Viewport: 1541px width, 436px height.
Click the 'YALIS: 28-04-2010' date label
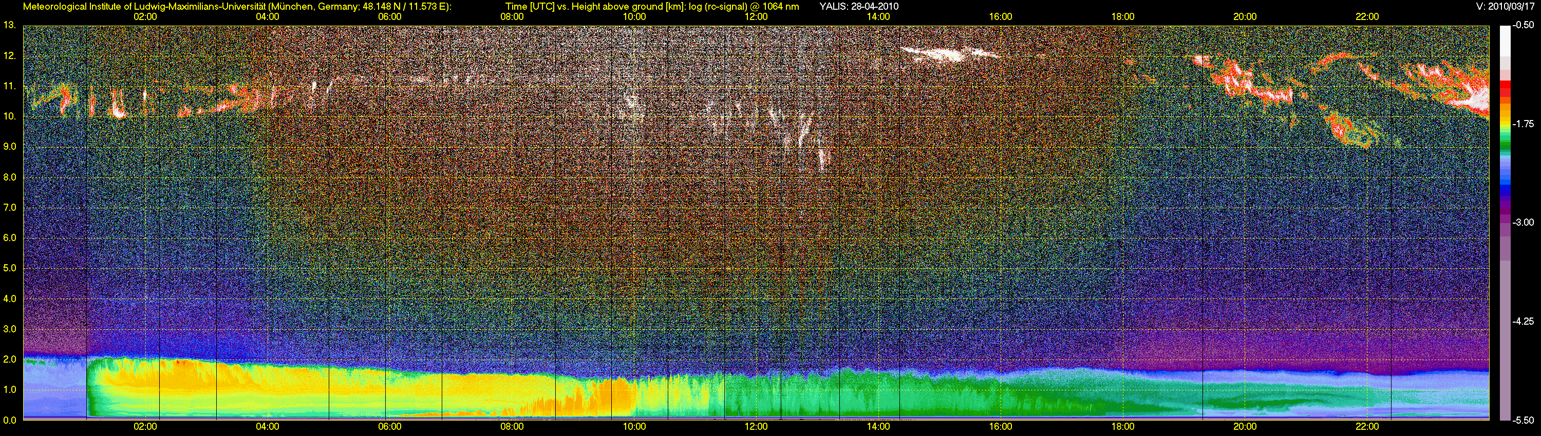pos(858,7)
